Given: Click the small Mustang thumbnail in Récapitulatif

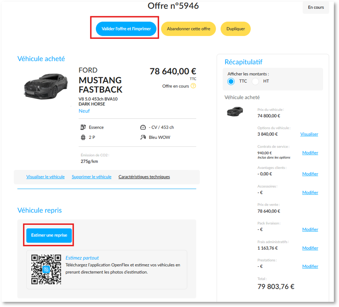Looking at the screenshot, I should pyautogui.click(x=235, y=112).
